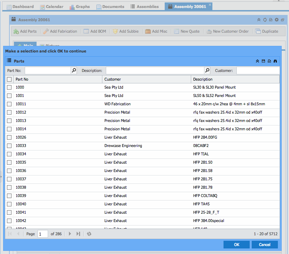Image resolution: width=289 pixels, height=254 pixels.
Task: Go to the Assemblies tab
Action: click(x=144, y=7)
